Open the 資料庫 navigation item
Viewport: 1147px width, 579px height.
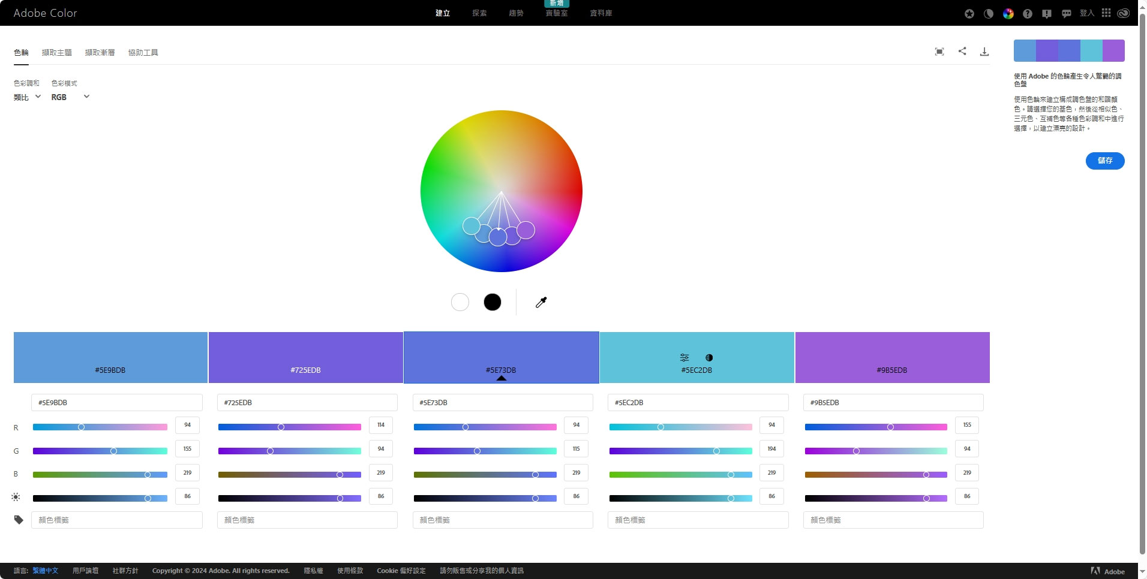tap(601, 13)
